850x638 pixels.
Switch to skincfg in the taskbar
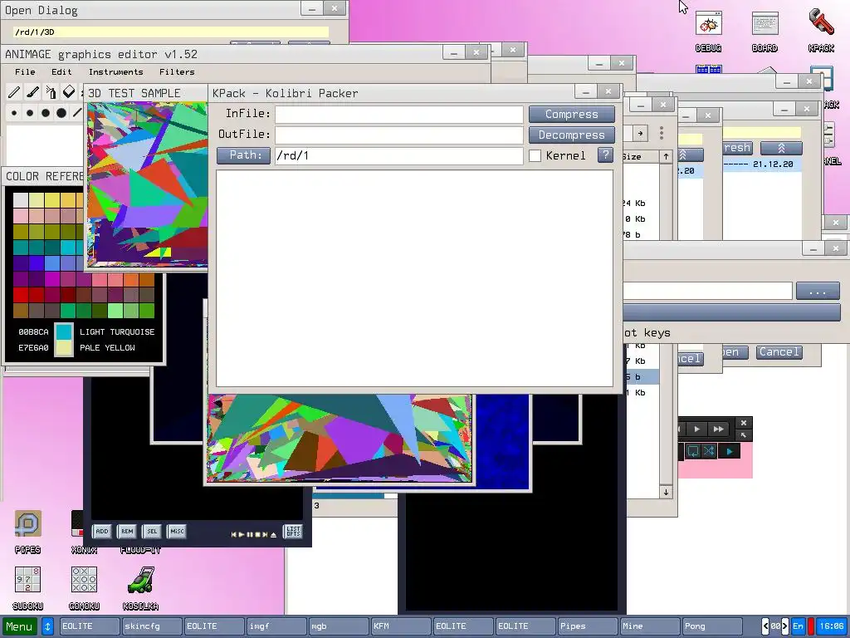[152, 626]
